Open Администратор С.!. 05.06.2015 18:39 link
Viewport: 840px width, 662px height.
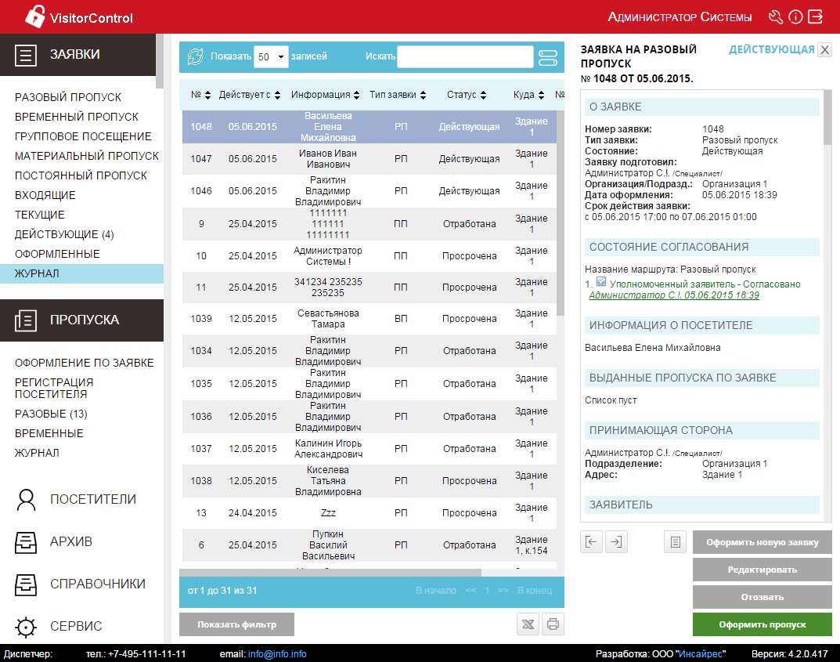pos(674,295)
